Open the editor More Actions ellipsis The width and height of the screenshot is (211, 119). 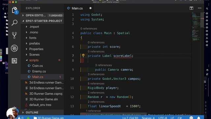pyautogui.click(x=199, y=8)
